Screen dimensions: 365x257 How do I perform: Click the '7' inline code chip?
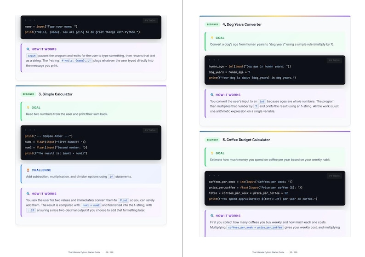pos(256,106)
